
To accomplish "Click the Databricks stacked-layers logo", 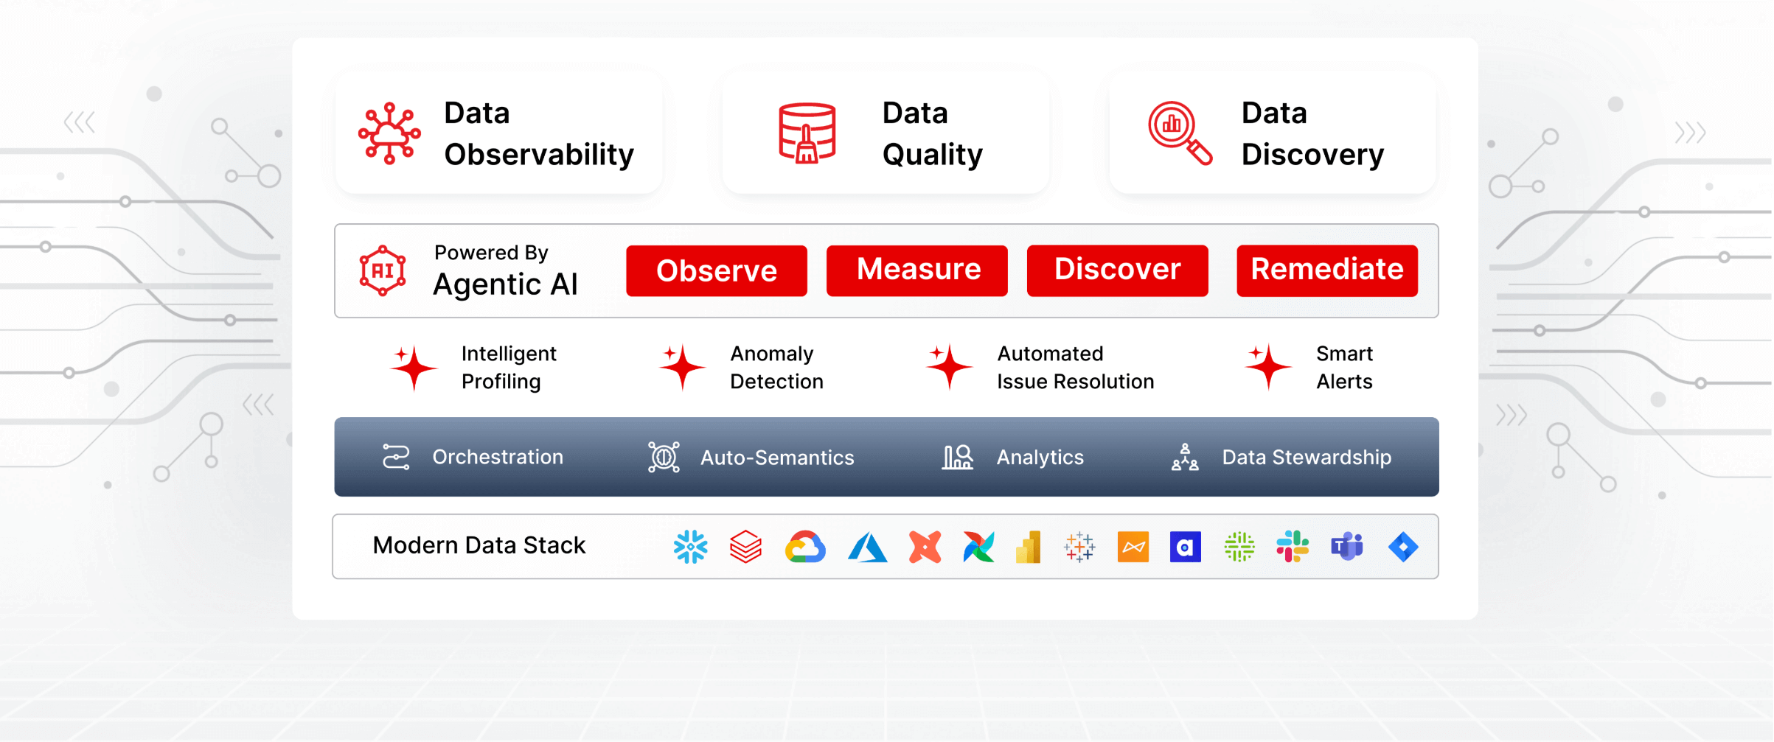I will [x=745, y=547].
